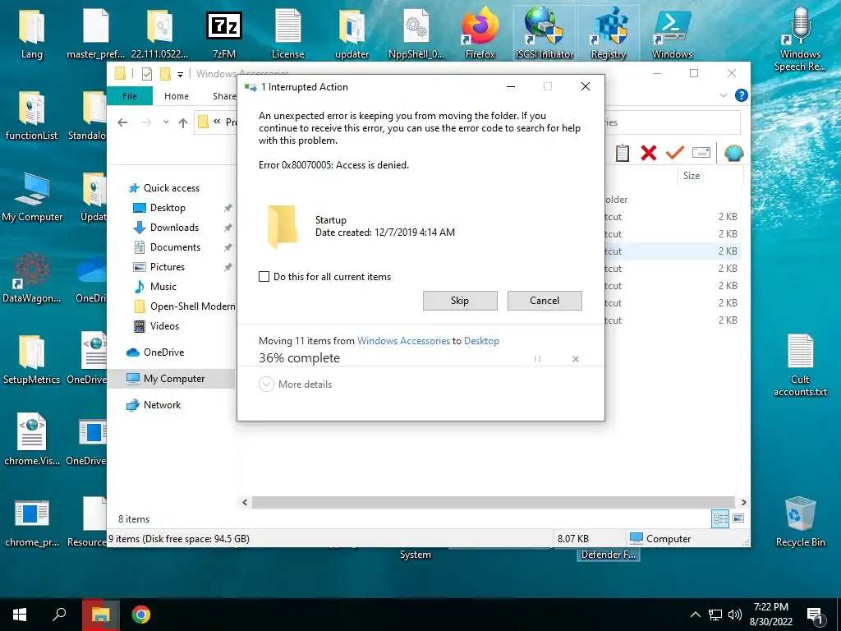841x631 pixels.
Task: Select the Cult accounts.txt file
Action: (800, 365)
